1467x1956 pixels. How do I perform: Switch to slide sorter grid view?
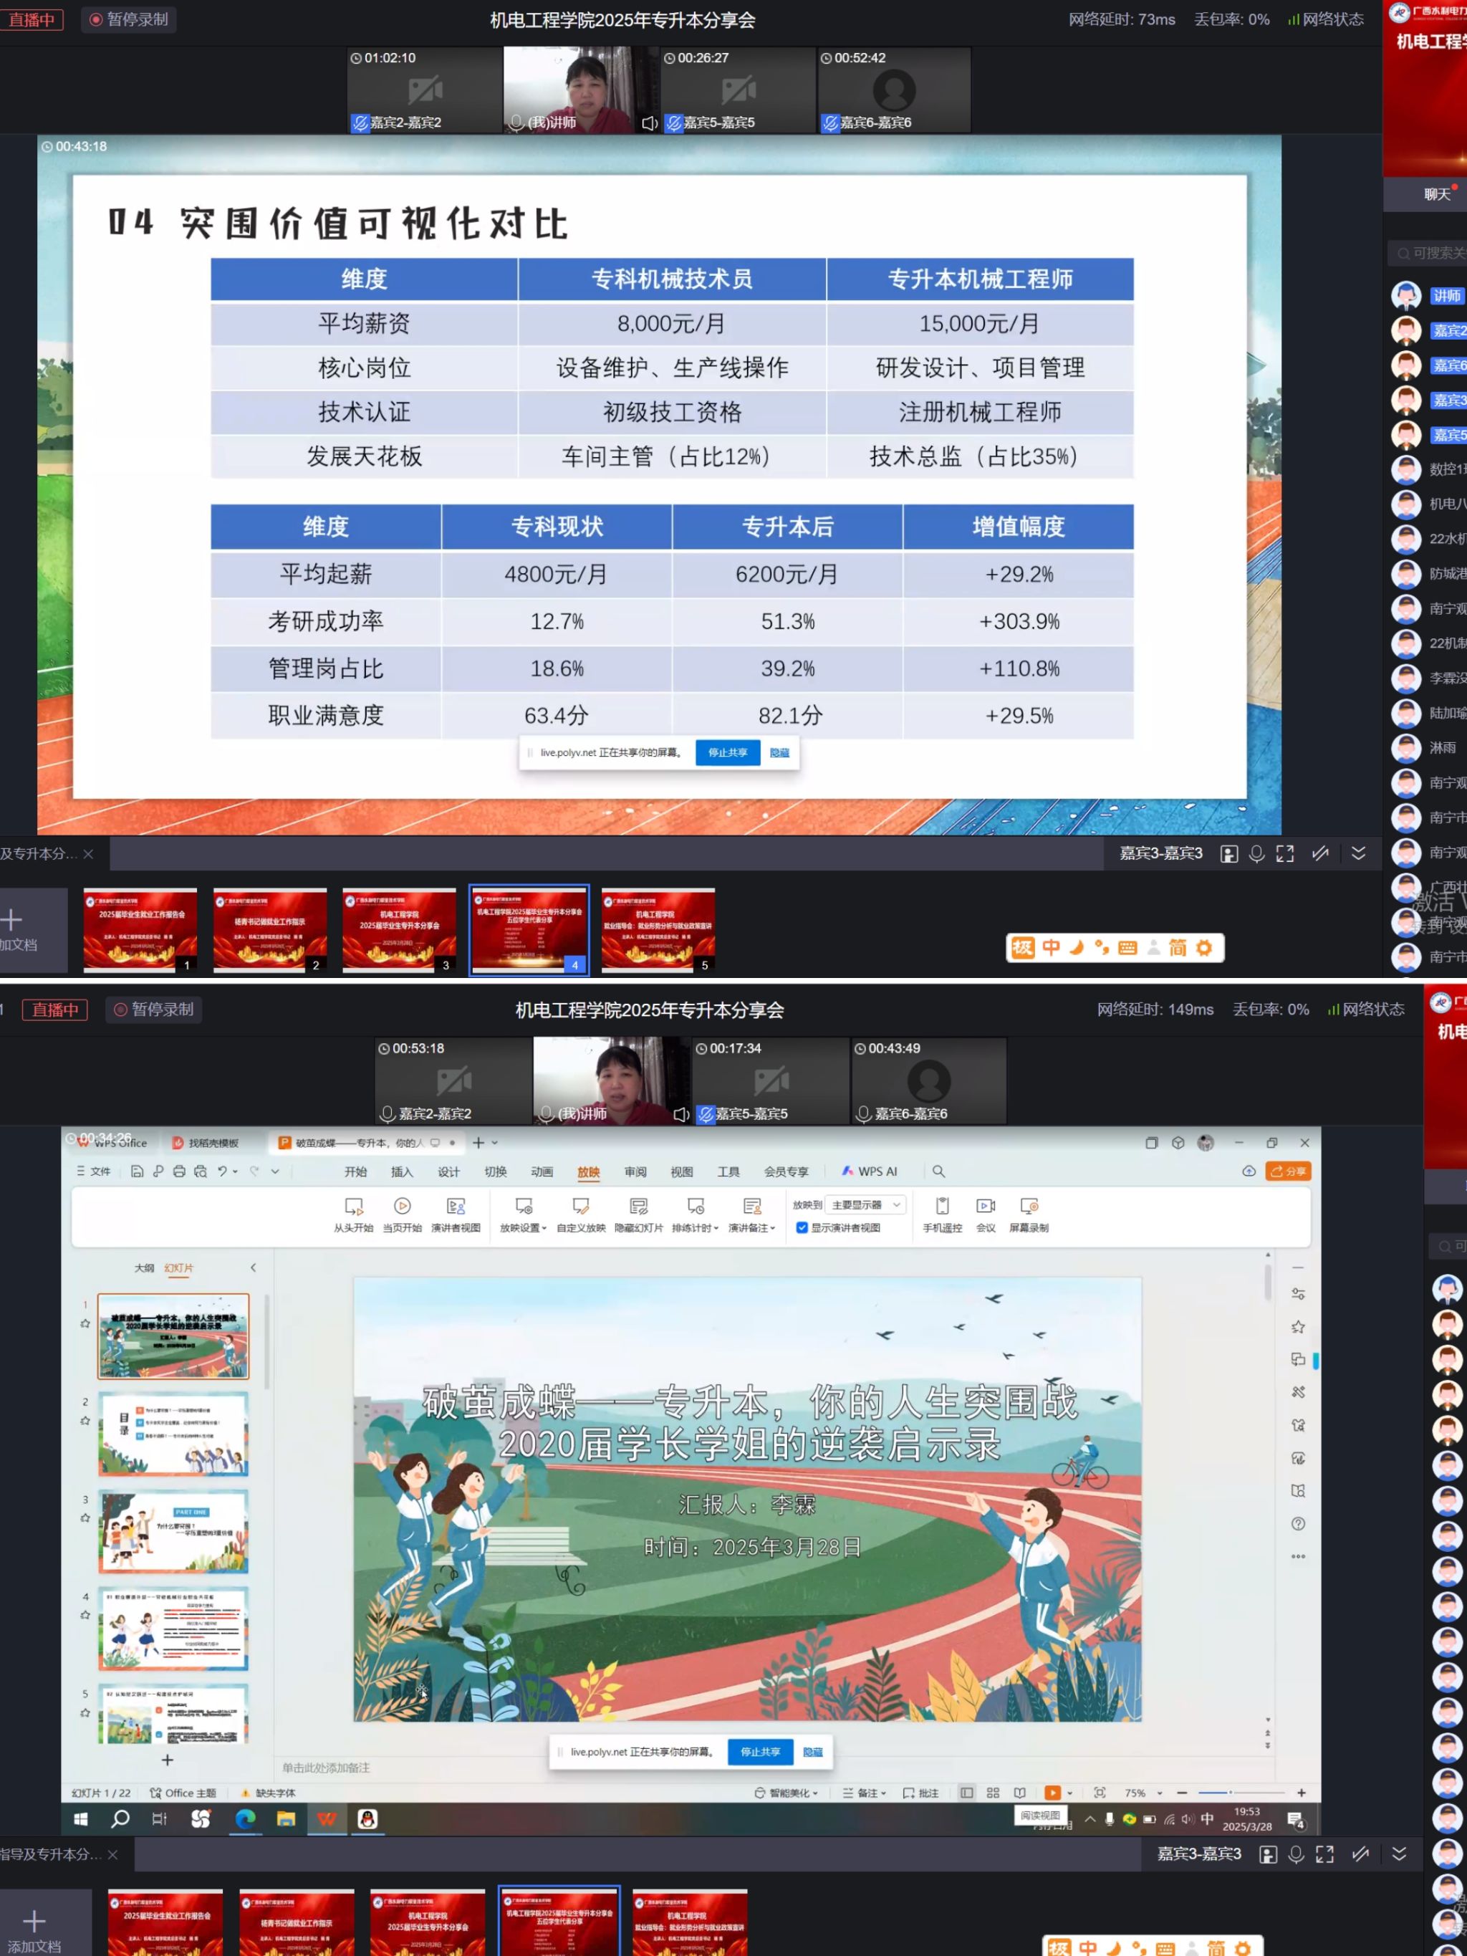[993, 1793]
